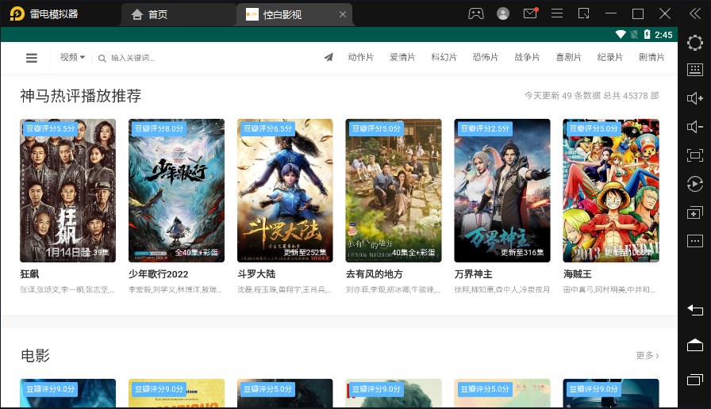This screenshot has height=409, width=711.
Task: Focus the 输入关键词 search field
Action: point(133,58)
